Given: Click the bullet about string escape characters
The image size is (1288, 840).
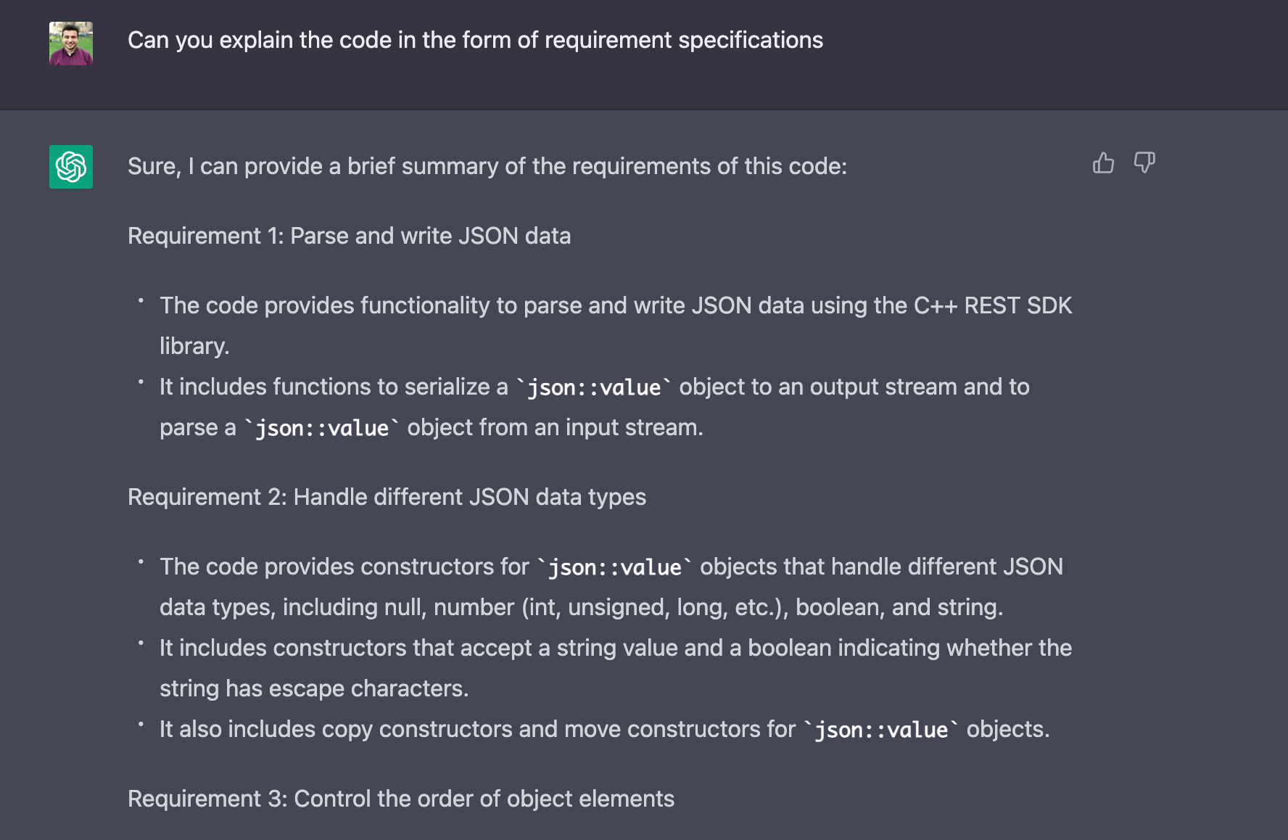Looking at the screenshot, I should point(615,648).
